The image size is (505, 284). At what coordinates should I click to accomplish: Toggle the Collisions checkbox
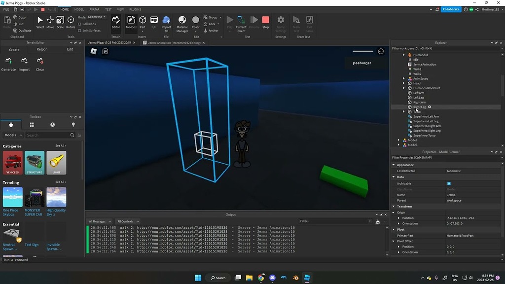pos(79,24)
